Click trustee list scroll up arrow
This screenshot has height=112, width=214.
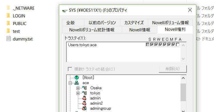pos(183,45)
